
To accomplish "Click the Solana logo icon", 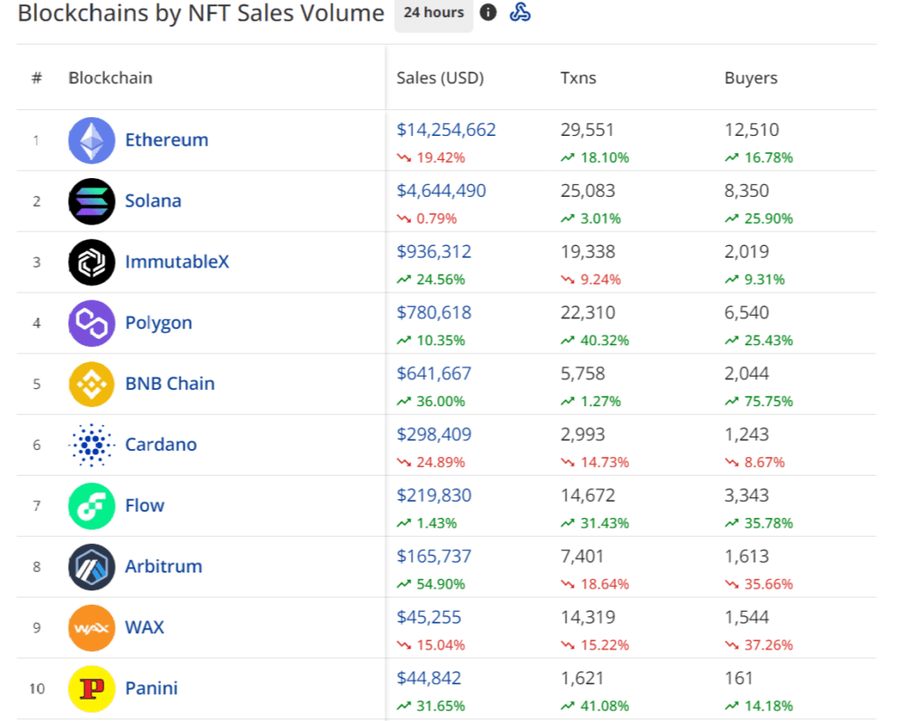I will pyautogui.click(x=91, y=201).
